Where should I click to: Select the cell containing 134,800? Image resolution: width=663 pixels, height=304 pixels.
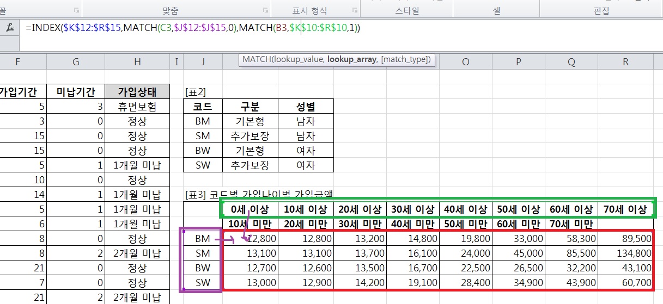tap(625, 253)
